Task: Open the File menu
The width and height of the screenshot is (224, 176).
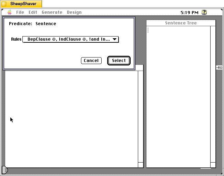Action: click(x=20, y=12)
